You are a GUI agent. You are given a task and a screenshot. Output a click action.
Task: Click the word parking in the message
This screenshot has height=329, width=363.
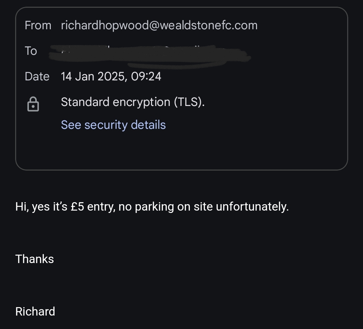154,207
